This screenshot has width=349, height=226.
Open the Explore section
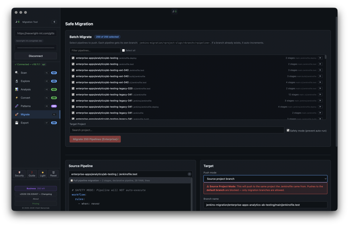[x=35, y=81]
